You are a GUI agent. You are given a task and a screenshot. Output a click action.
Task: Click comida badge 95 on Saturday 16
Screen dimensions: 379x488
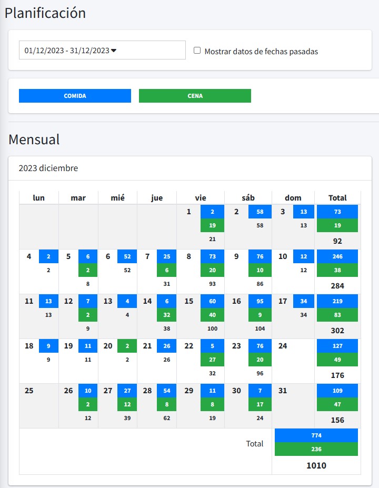pos(260,301)
